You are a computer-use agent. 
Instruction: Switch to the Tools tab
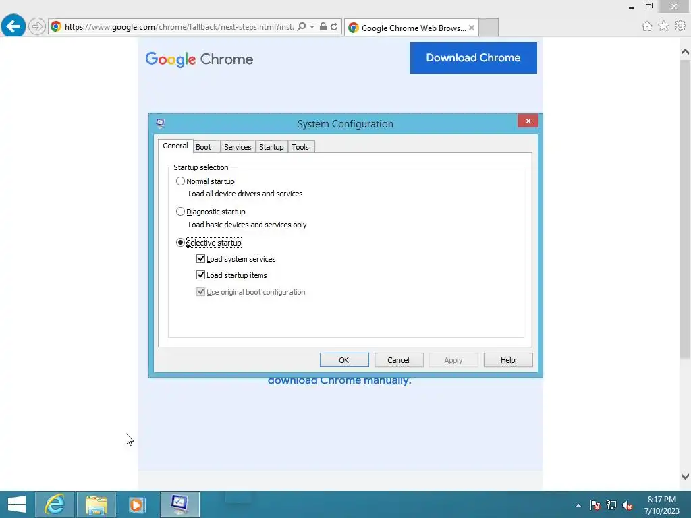coord(300,147)
